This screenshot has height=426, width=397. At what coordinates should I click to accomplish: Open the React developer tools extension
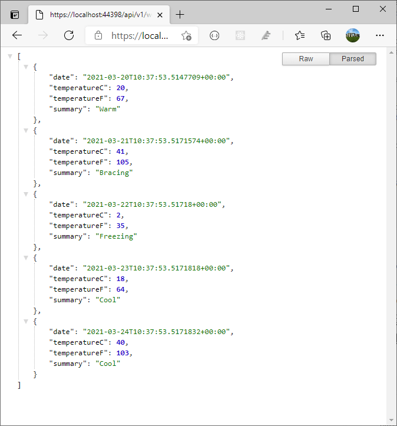[x=240, y=35]
